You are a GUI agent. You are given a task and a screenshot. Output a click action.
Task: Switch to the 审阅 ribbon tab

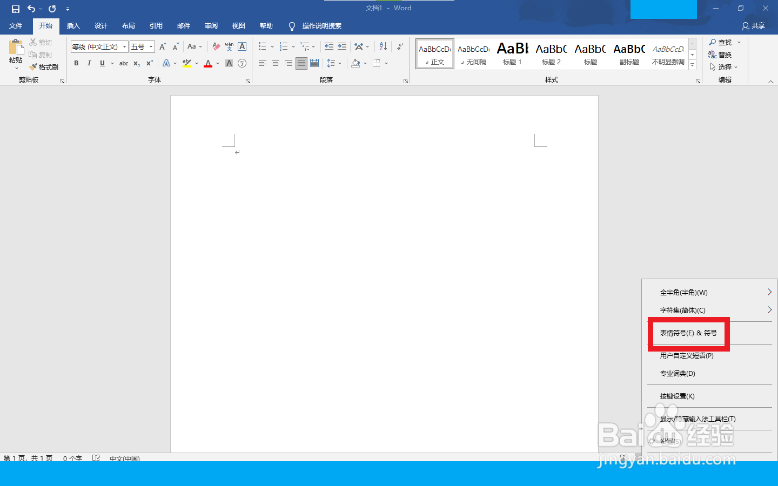211,26
